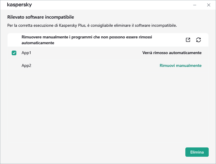This screenshot has height=164, width=216.
Task: Close the Kaspersky window
Action: click(208, 5)
